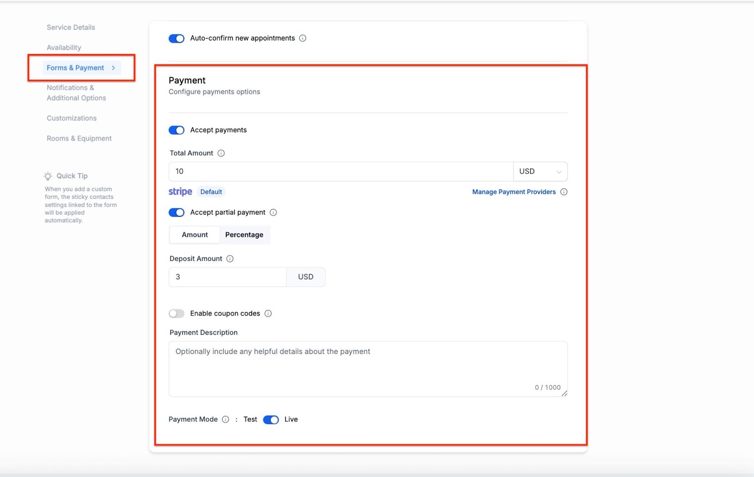Open the USD currency dropdown
Screen dimensions: 754x477
[540, 172]
